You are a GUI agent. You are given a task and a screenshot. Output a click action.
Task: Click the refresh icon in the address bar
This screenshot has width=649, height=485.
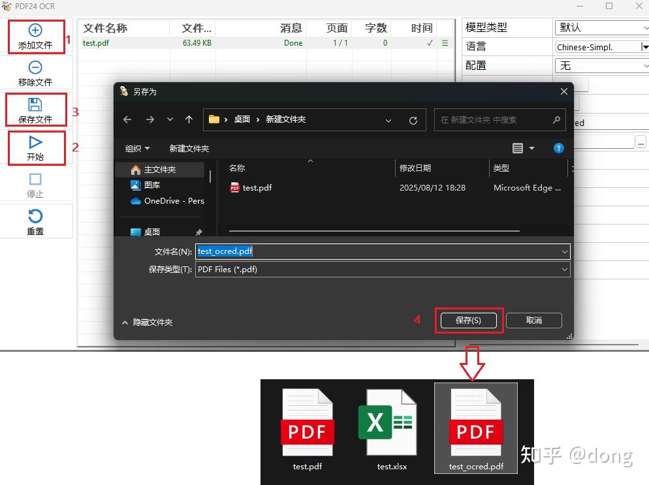tap(413, 119)
